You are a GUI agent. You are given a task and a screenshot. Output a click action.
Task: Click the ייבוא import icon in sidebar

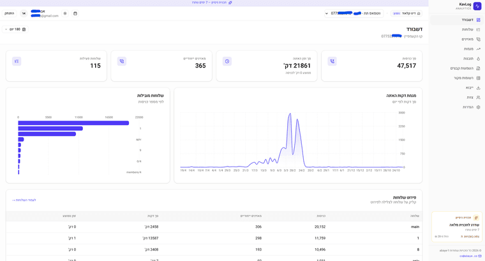coord(478,87)
